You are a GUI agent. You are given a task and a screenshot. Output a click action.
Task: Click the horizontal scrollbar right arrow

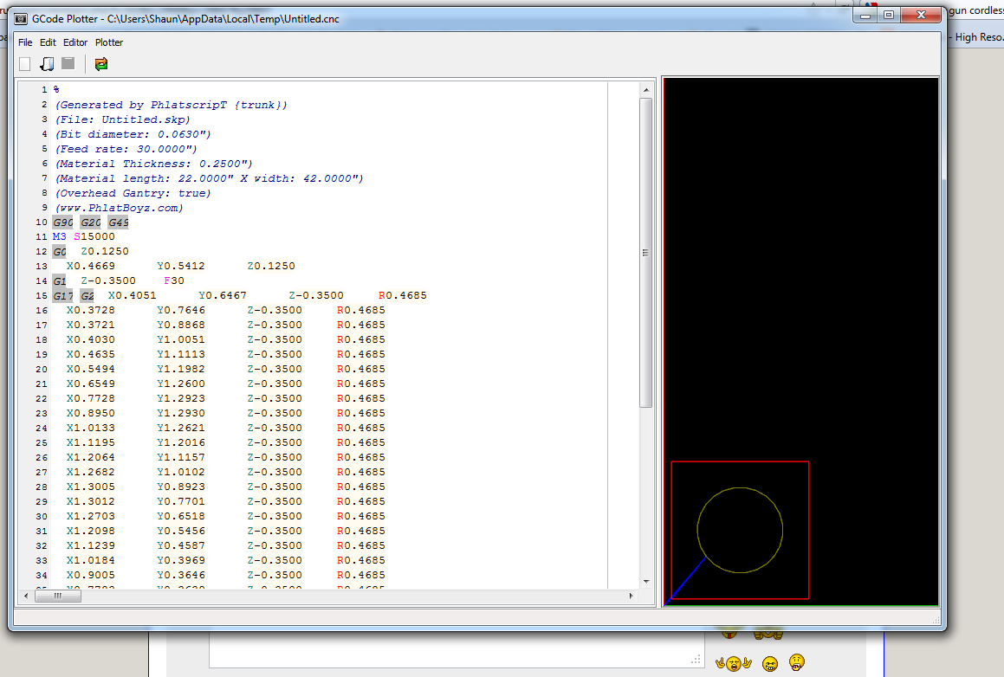click(x=631, y=596)
